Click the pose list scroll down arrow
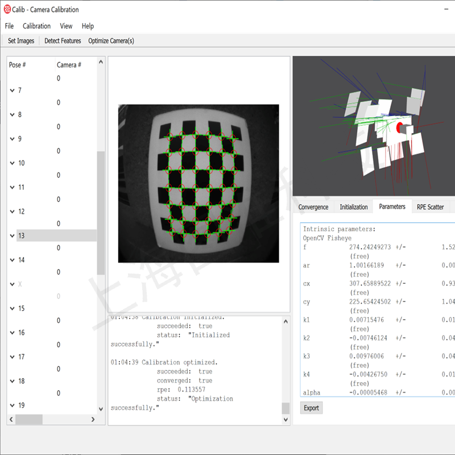 (x=101, y=409)
